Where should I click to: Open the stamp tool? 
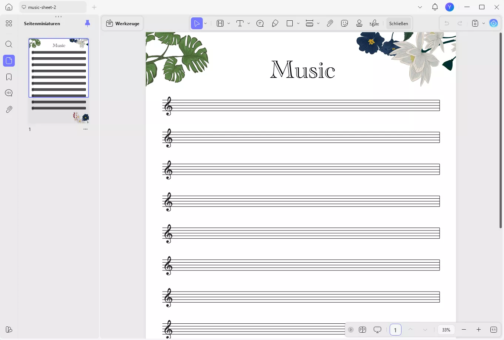click(x=359, y=23)
